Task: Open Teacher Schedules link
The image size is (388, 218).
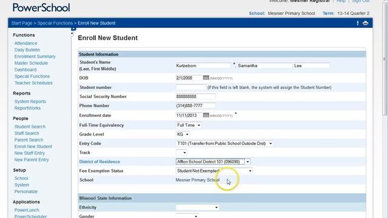Action: click(x=33, y=83)
